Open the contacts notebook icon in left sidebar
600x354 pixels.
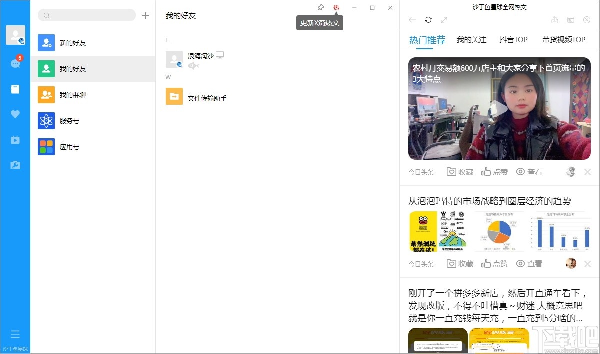[x=15, y=89]
